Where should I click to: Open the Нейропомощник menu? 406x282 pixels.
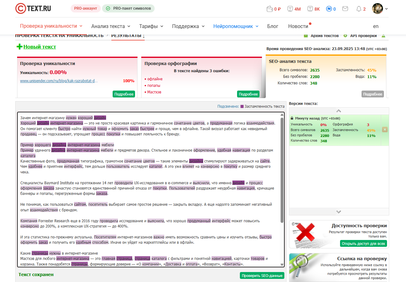point(236,26)
